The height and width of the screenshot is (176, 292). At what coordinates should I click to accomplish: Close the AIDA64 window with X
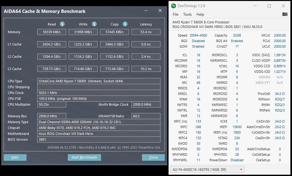pos(160,10)
